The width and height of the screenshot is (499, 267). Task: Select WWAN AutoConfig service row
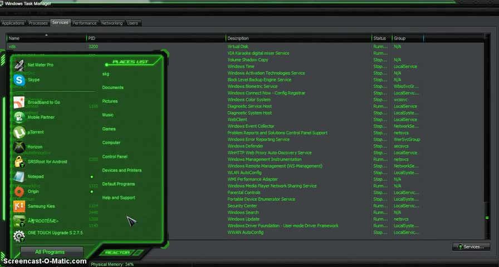[245, 233]
